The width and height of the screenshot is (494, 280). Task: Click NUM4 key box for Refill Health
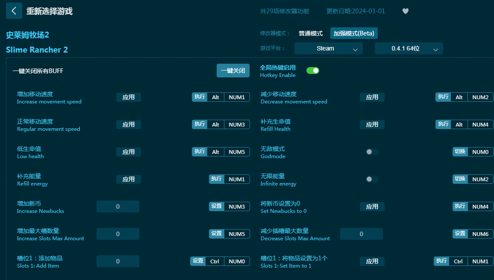(x=480, y=124)
